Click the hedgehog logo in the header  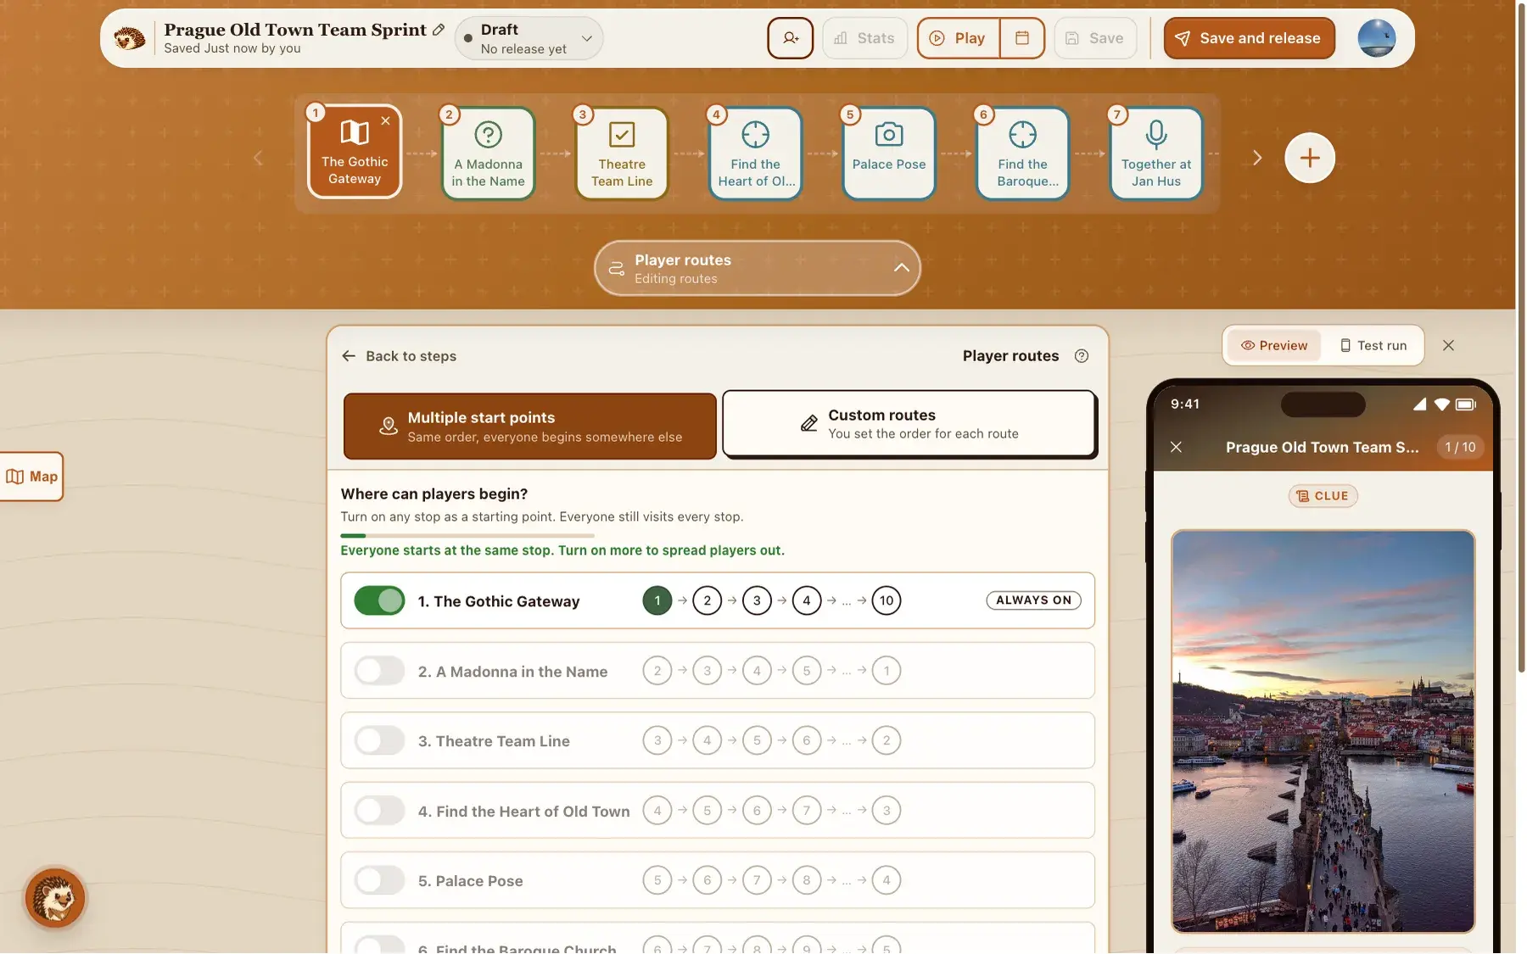coord(129,38)
